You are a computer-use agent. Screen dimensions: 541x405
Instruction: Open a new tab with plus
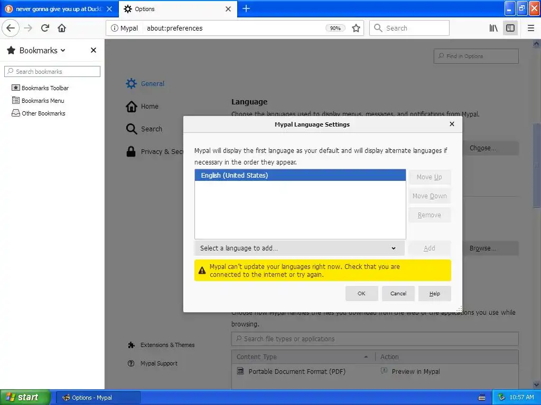coord(246,8)
